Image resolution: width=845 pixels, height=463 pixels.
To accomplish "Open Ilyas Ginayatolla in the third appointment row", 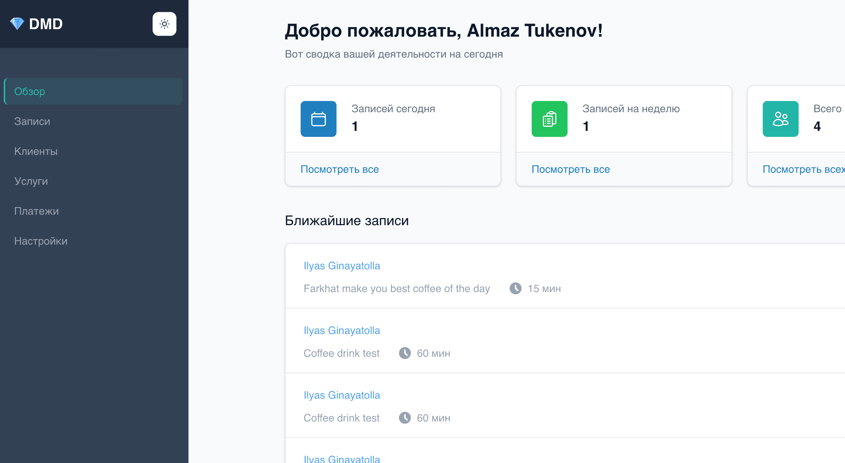I will 342,395.
